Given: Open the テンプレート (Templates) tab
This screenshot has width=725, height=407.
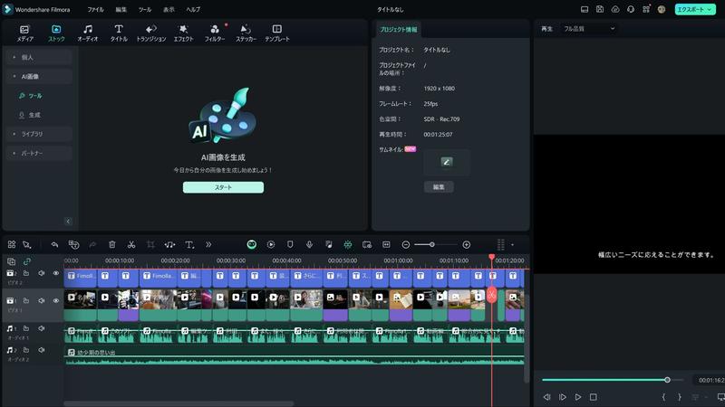Looking at the screenshot, I should 277,33.
